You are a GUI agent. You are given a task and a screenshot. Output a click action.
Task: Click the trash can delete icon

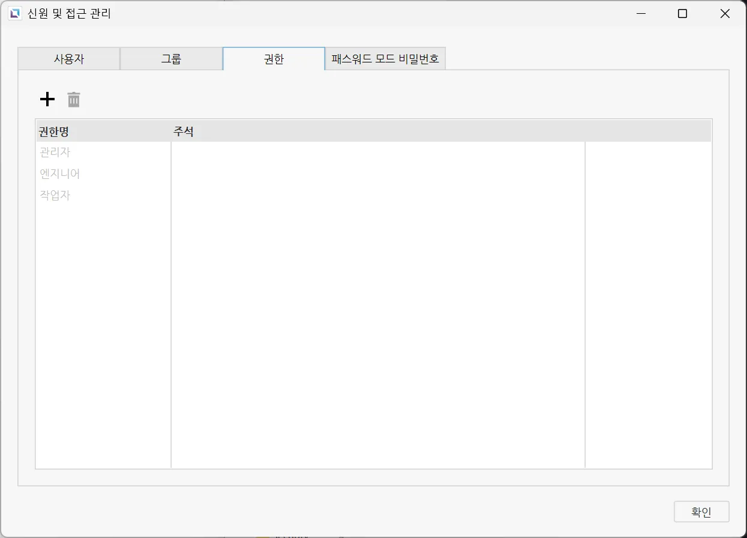click(74, 100)
